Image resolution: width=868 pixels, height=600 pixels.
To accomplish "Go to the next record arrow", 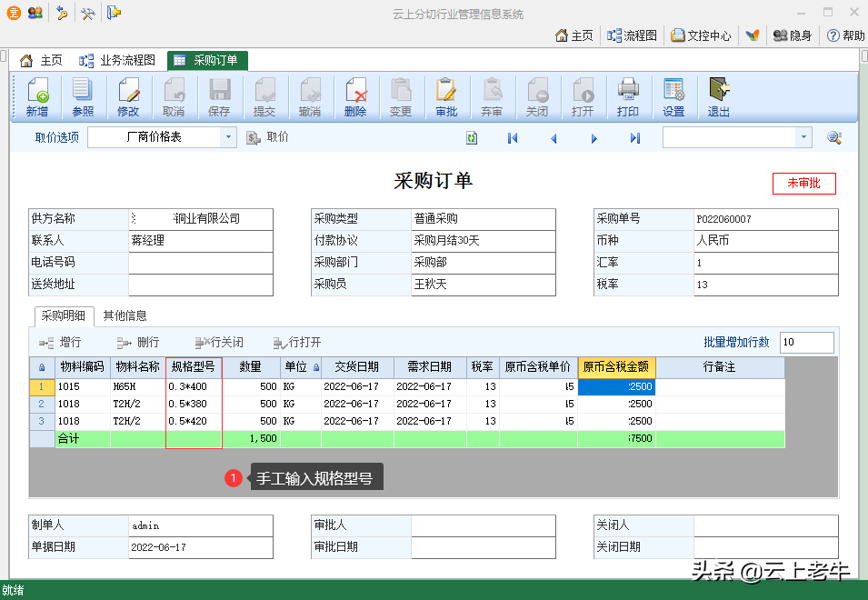I will [x=594, y=138].
